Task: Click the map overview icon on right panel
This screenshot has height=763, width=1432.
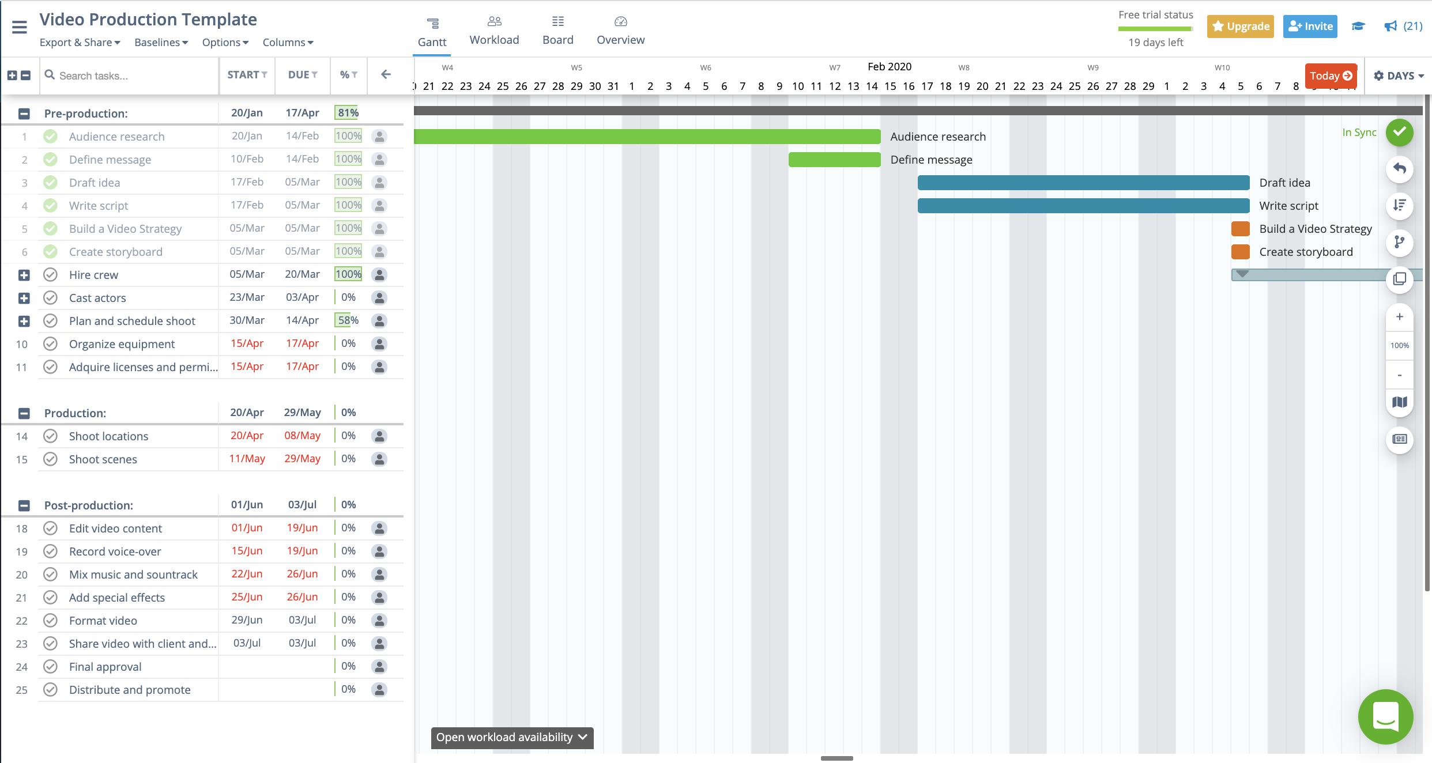Action: pyautogui.click(x=1401, y=401)
